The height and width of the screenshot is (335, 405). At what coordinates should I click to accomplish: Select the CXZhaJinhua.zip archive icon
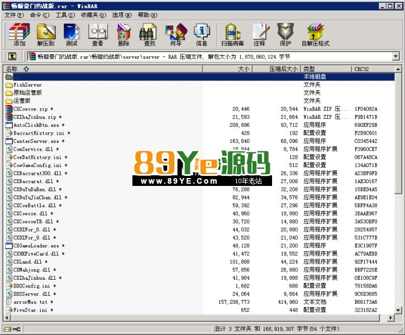click(9, 117)
